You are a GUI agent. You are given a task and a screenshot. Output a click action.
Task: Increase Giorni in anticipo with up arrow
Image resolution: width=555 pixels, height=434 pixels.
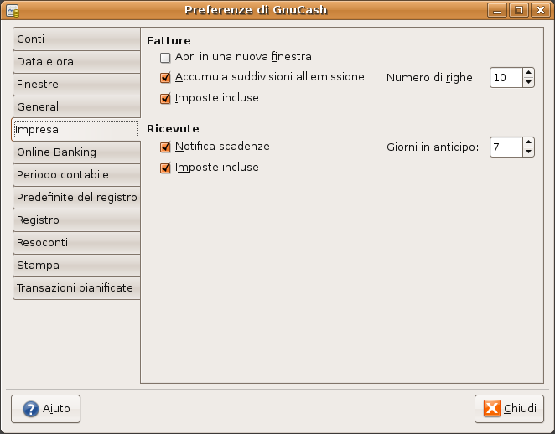528,142
